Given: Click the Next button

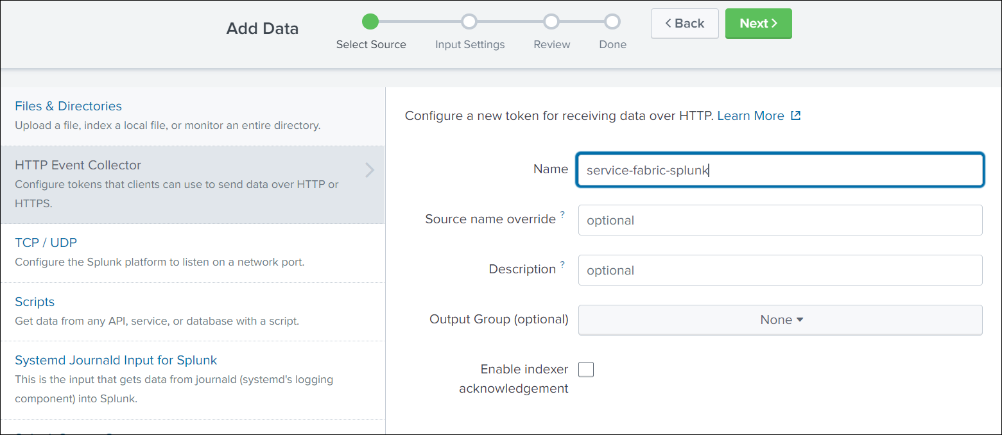Looking at the screenshot, I should click(758, 23).
